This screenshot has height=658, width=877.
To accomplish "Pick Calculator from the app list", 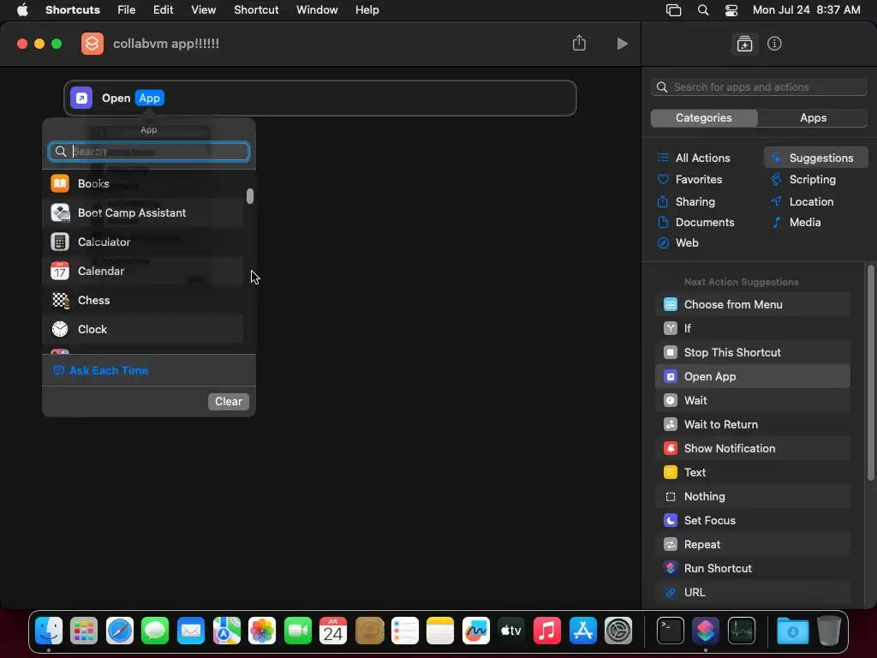I will tap(143, 242).
